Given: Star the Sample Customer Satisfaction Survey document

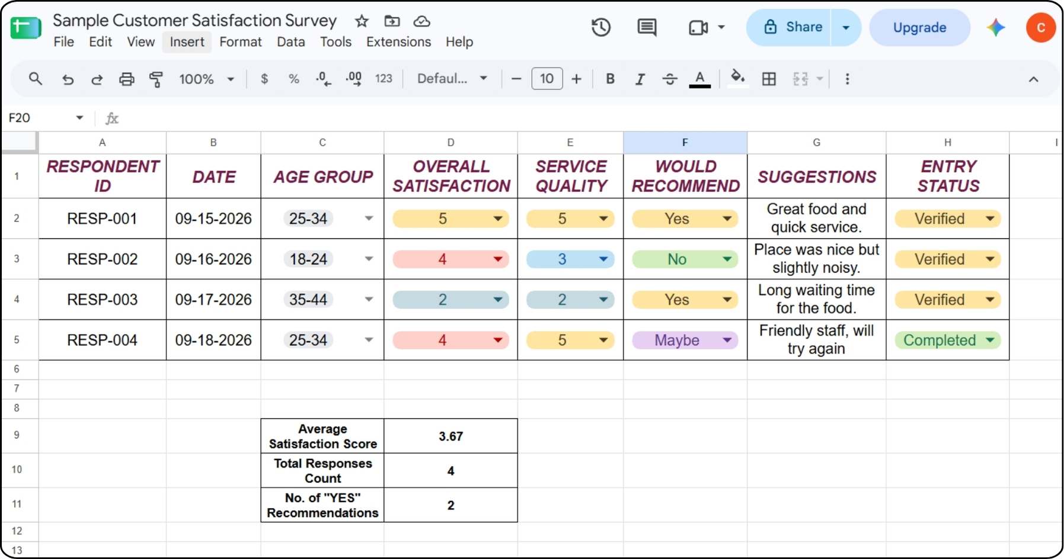Looking at the screenshot, I should coord(362,21).
